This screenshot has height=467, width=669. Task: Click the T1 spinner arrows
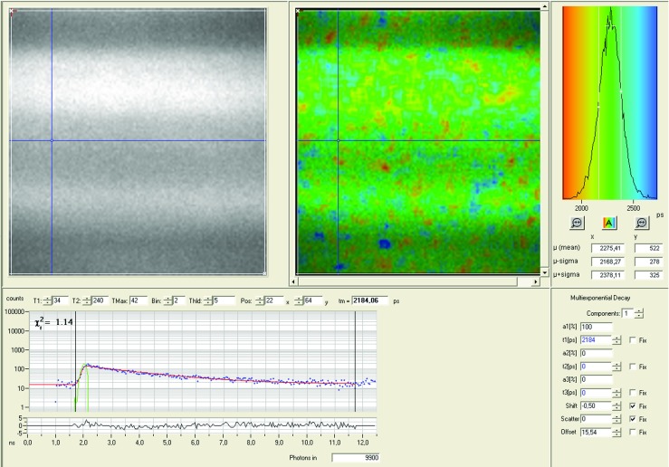[48, 301]
